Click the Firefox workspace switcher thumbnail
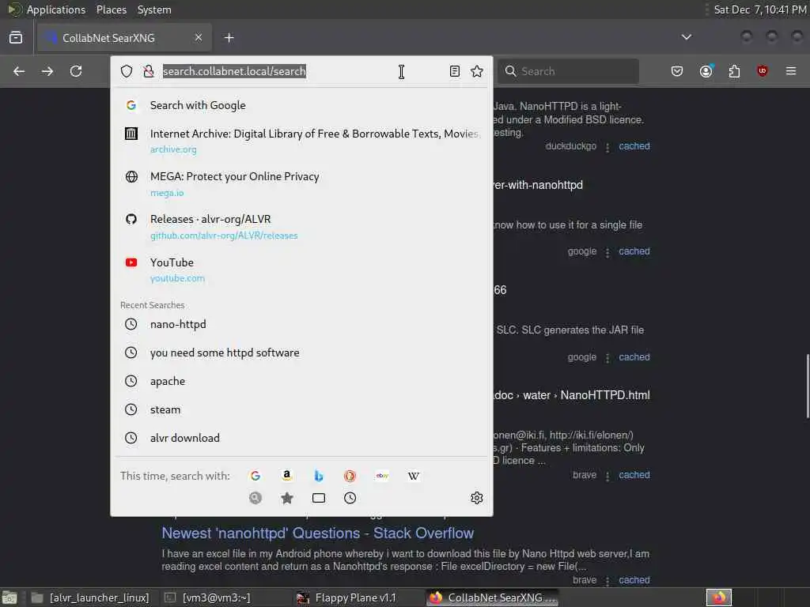The height and width of the screenshot is (607, 810). (719, 598)
